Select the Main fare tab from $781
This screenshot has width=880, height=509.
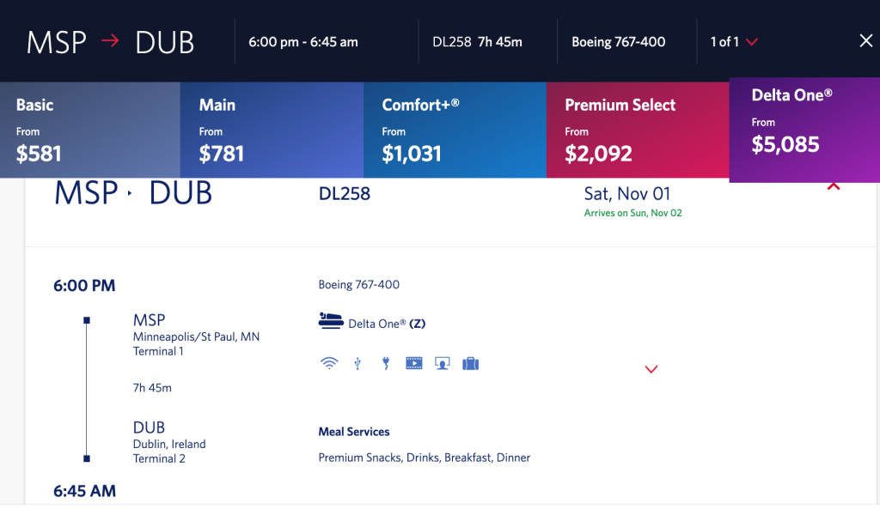coord(272,130)
